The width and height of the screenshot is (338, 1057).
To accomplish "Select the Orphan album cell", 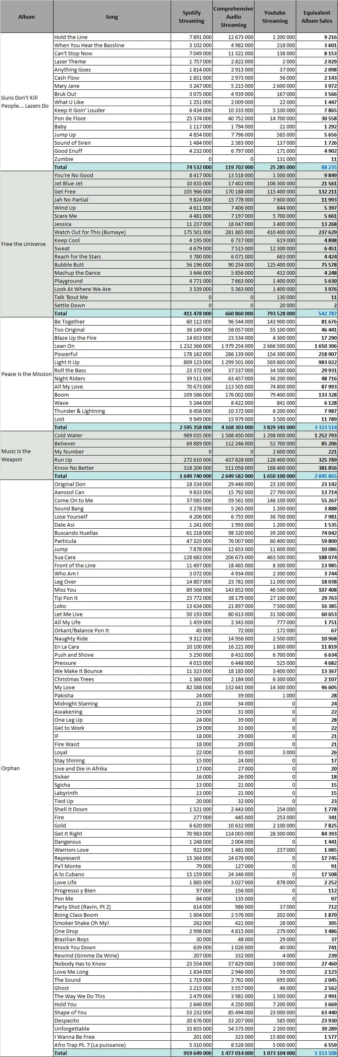I will pos(27,768).
